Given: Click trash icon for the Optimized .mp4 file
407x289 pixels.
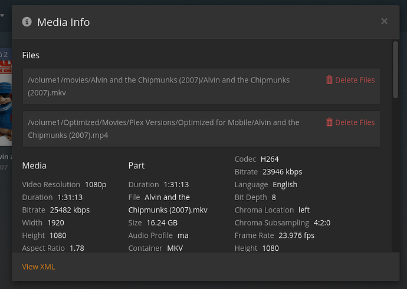Looking at the screenshot, I should tap(329, 122).
